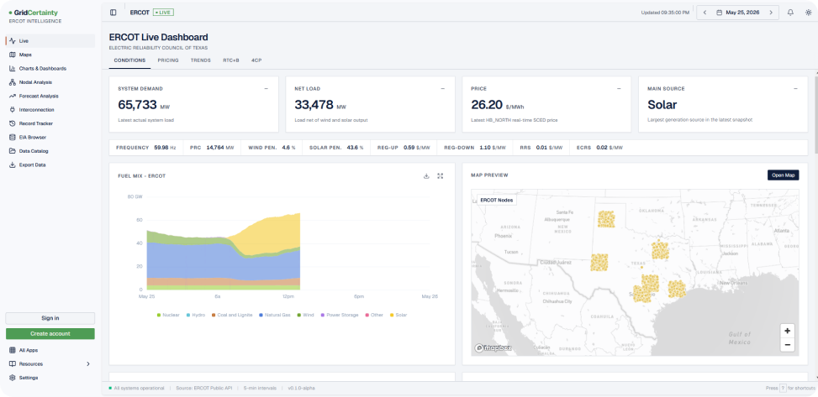Click the Settings gear icon
This screenshot has width=818, height=397.
(13, 378)
